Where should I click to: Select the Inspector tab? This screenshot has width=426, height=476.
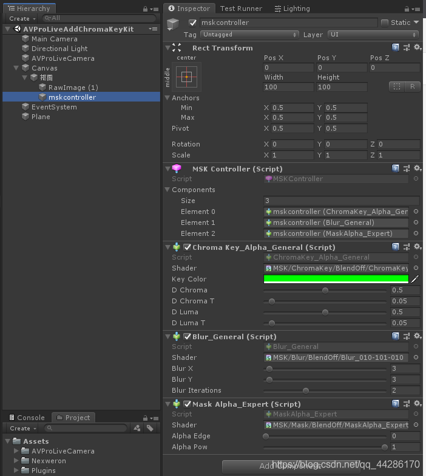point(189,9)
